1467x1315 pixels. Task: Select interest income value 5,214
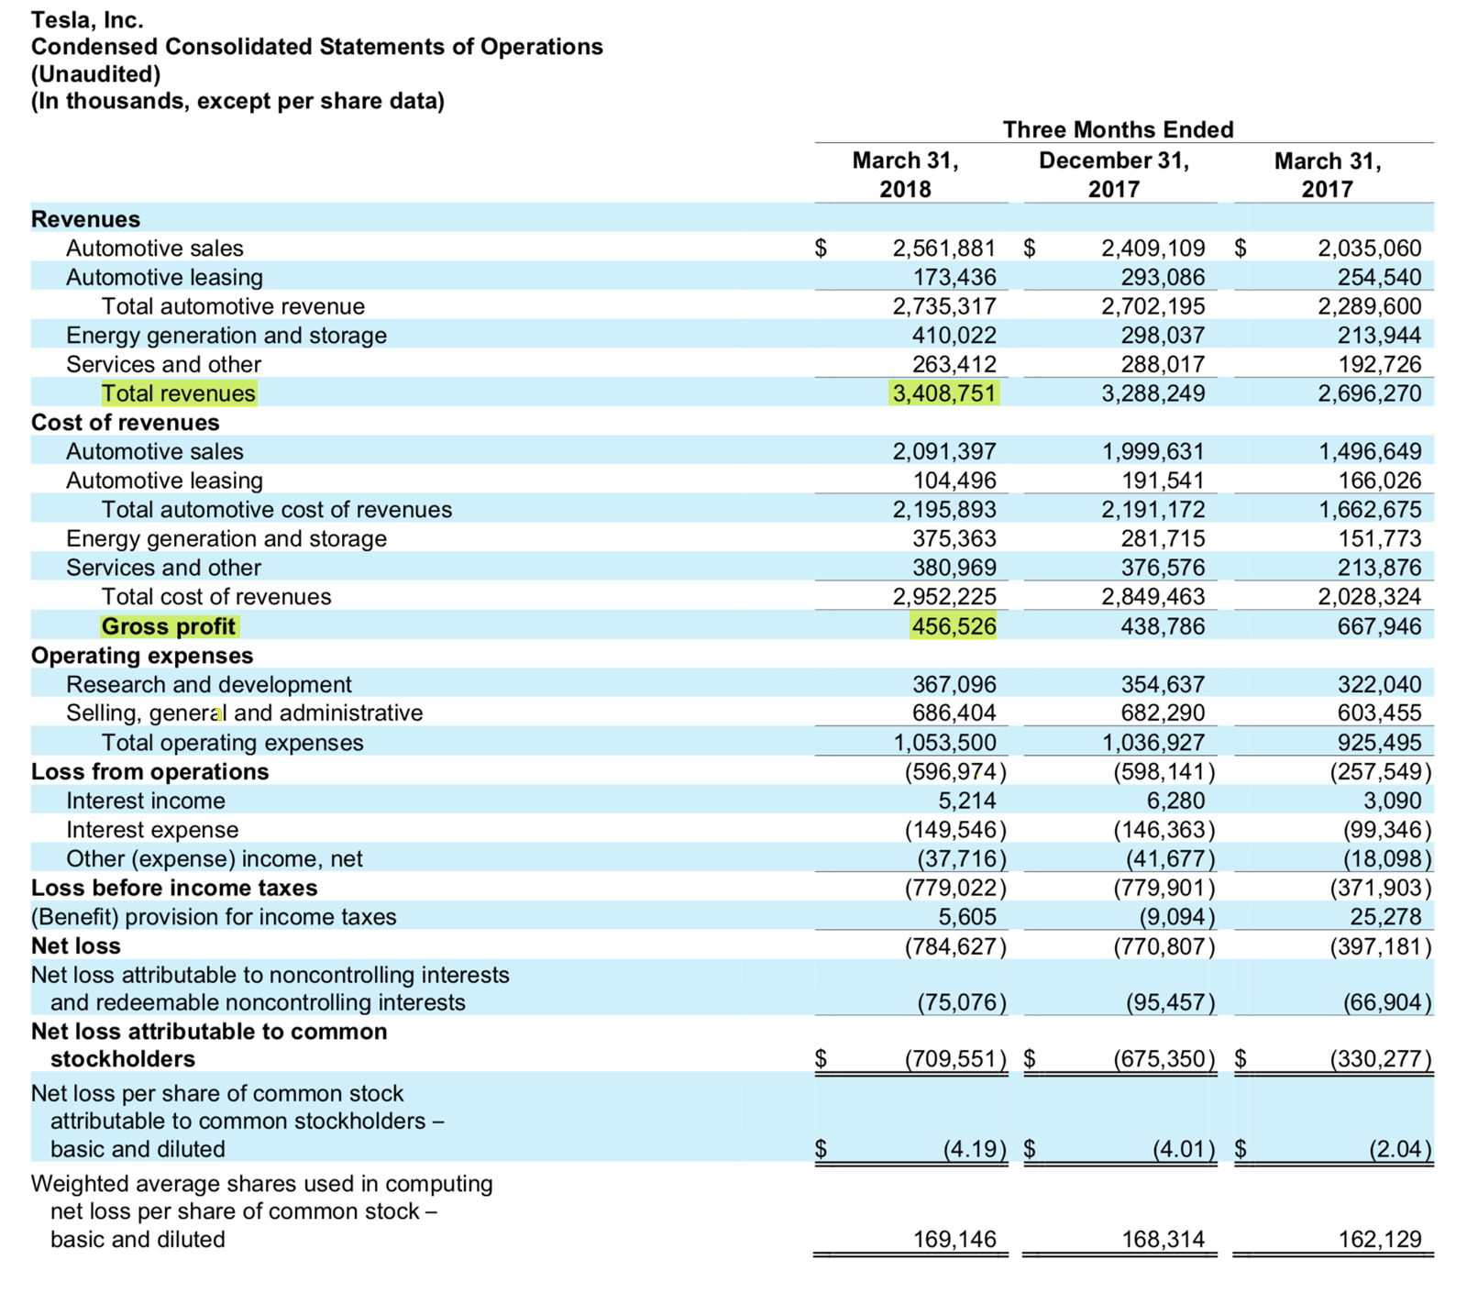pos(966,801)
